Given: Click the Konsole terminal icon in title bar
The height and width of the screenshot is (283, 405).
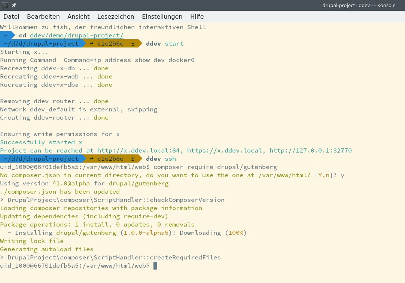Looking at the screenshot, I should [4, 5].
